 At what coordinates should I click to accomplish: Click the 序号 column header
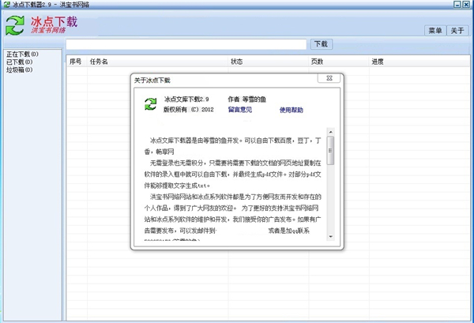tap(76, 62)
